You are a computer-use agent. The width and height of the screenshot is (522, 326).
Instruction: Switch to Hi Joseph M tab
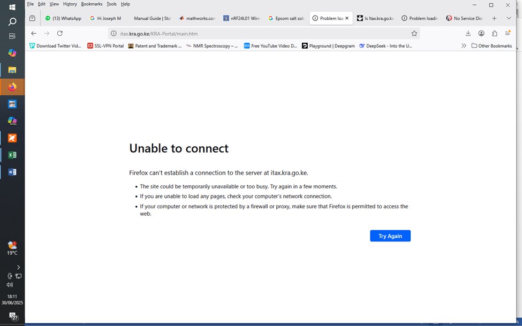tap(108, 18)
